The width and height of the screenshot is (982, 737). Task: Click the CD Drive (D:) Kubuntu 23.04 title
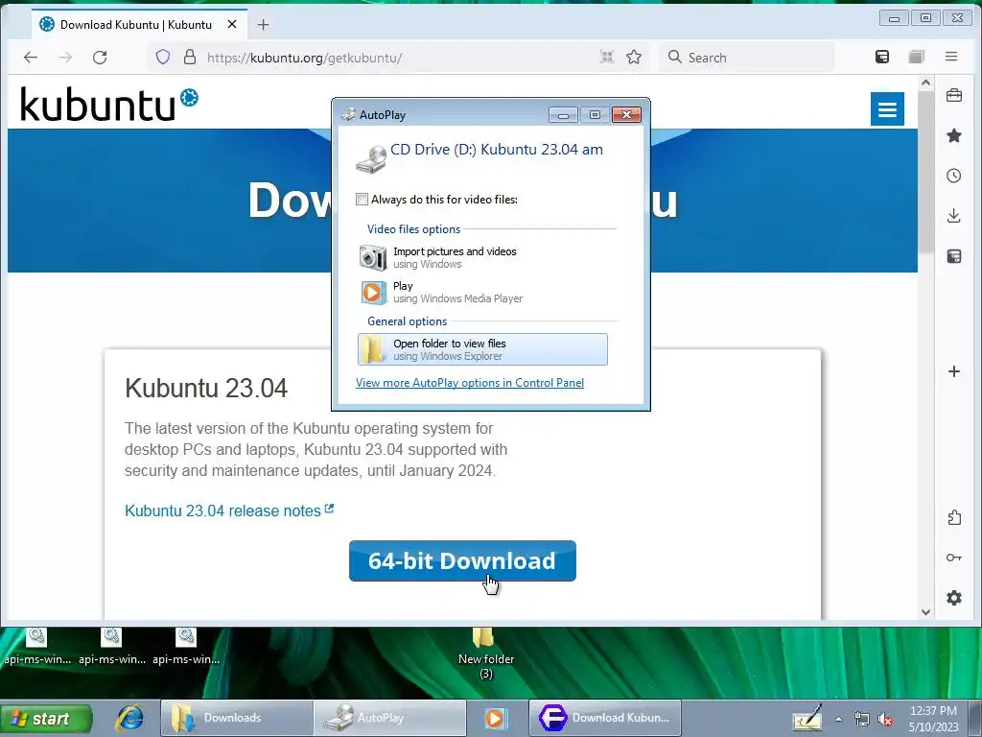[x=497, y=149]
